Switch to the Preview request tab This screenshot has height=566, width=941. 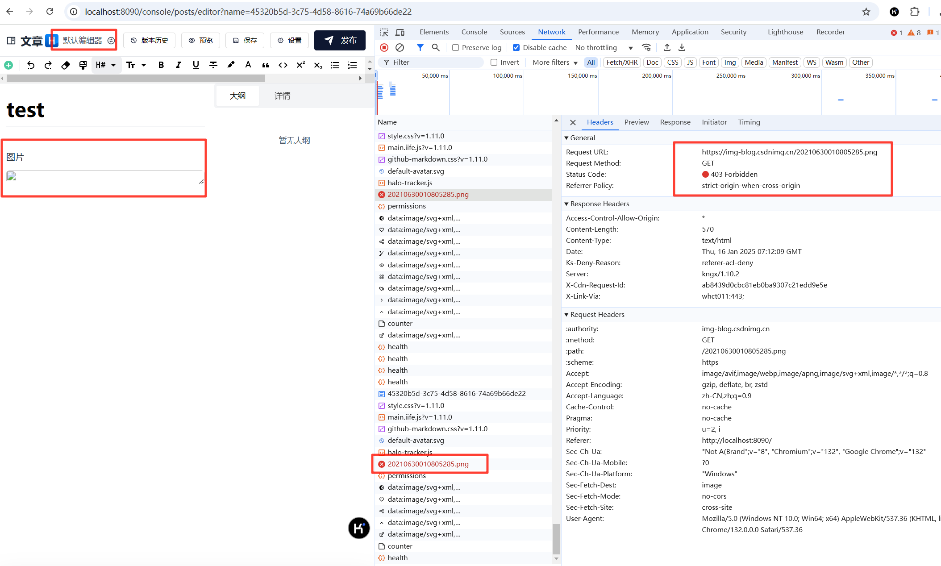click(637, 122)
